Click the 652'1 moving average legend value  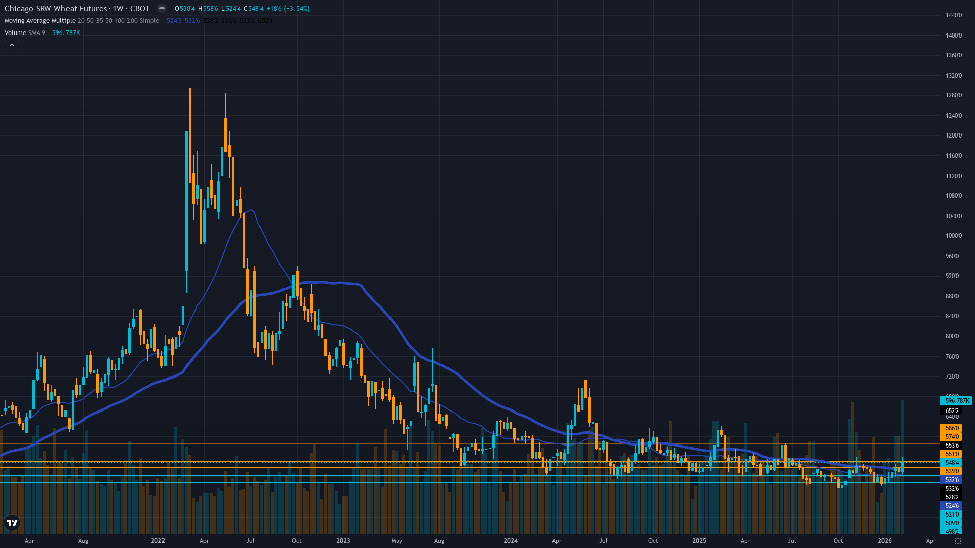265,21
